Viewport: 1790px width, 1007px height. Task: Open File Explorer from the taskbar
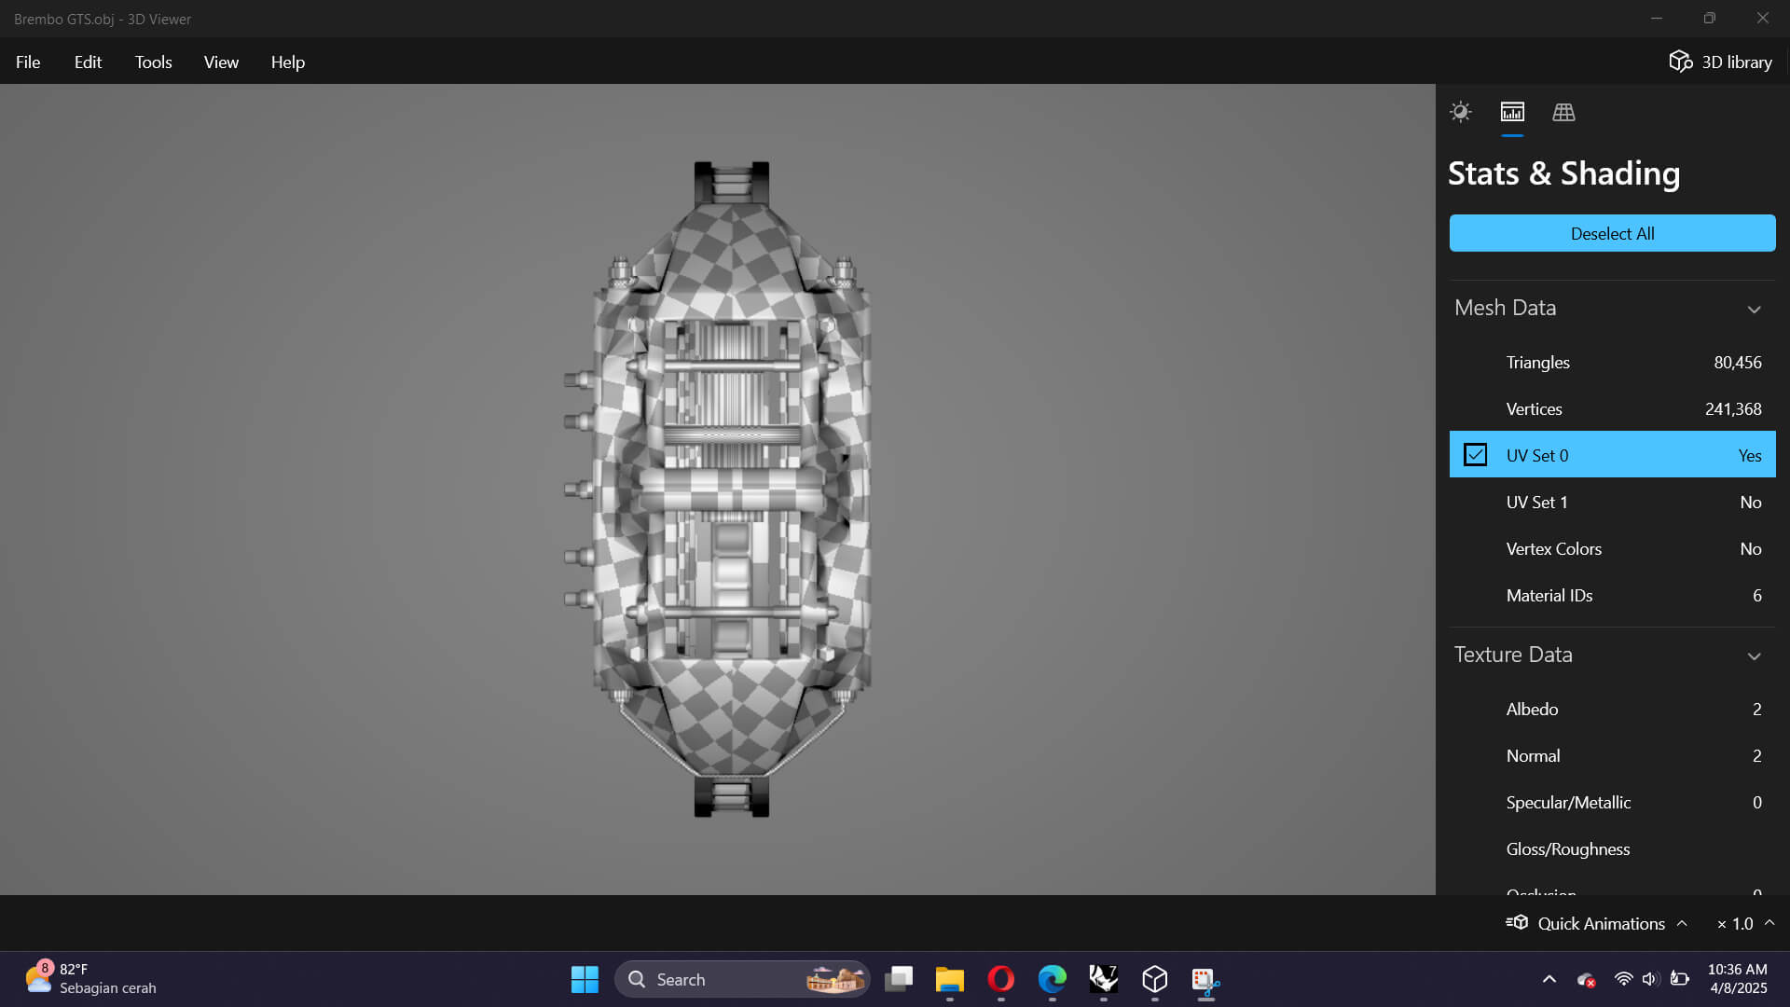949,979
